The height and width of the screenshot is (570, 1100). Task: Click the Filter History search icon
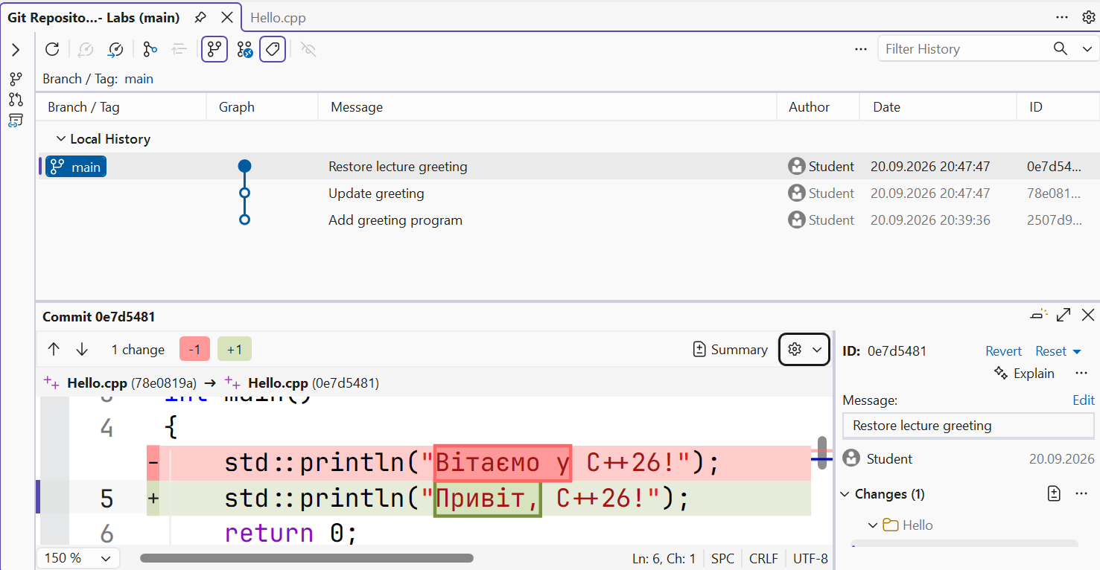click(x=1061, y=48)
